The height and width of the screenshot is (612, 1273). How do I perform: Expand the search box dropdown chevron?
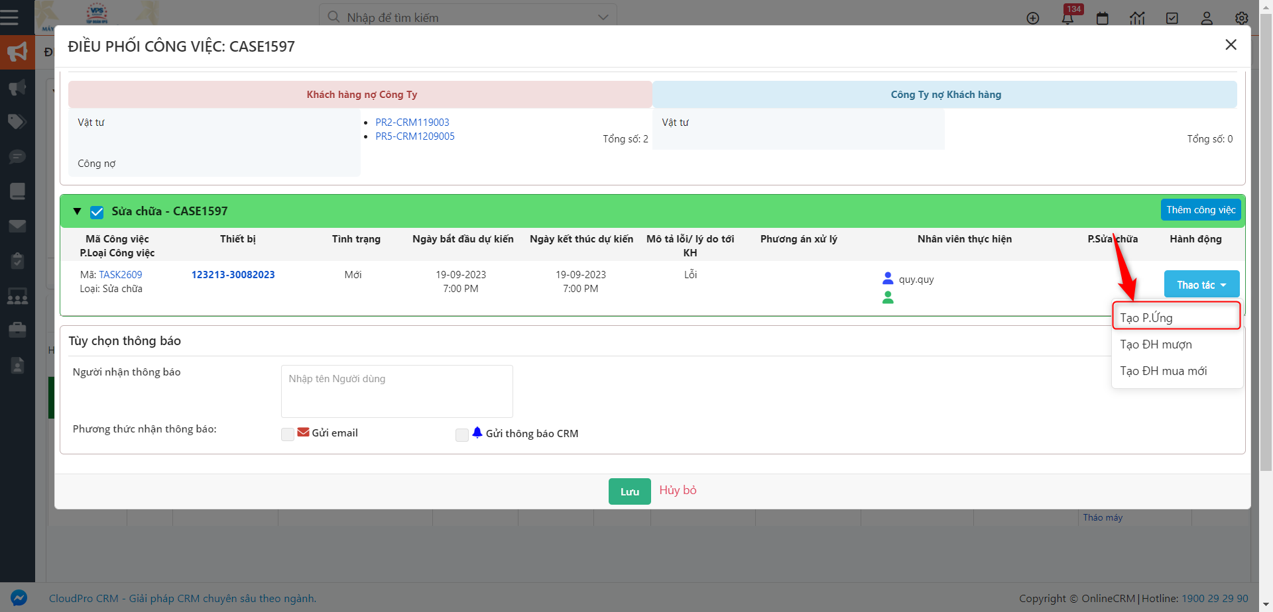[x=603, y=17]
